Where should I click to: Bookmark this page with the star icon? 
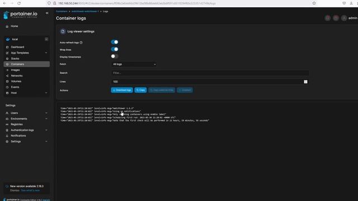pyautogui.click(x=314, y=3)
